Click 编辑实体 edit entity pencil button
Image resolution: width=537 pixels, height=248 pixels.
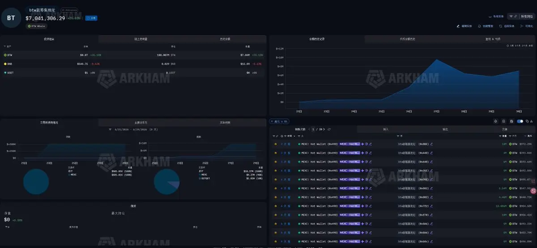pyautogui.click(x=464, y=26)
